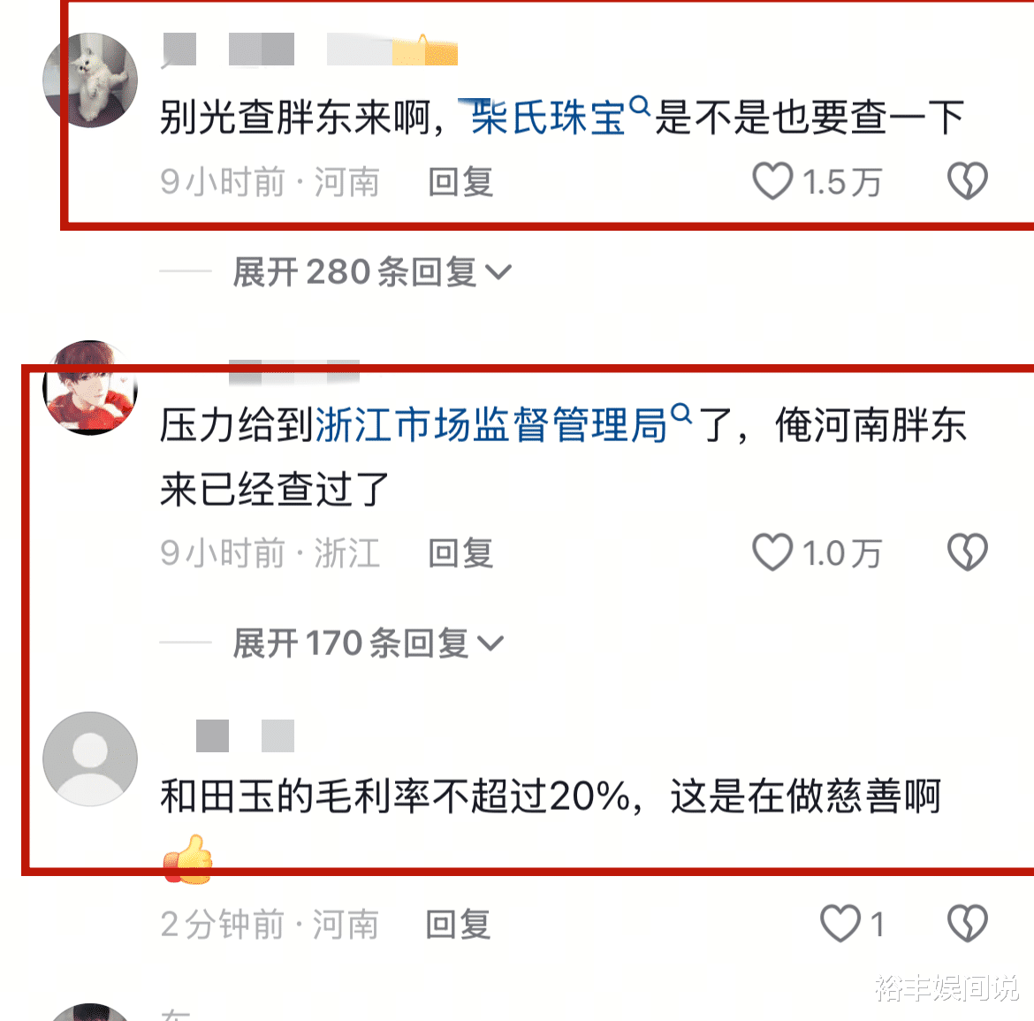Tap broken heart on the 1.0万 comment
Screen dimensions: 1034x1021
(x=968, y=552)
